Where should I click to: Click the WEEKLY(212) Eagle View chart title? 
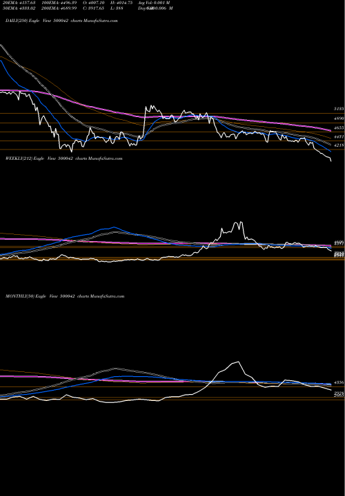63,158
